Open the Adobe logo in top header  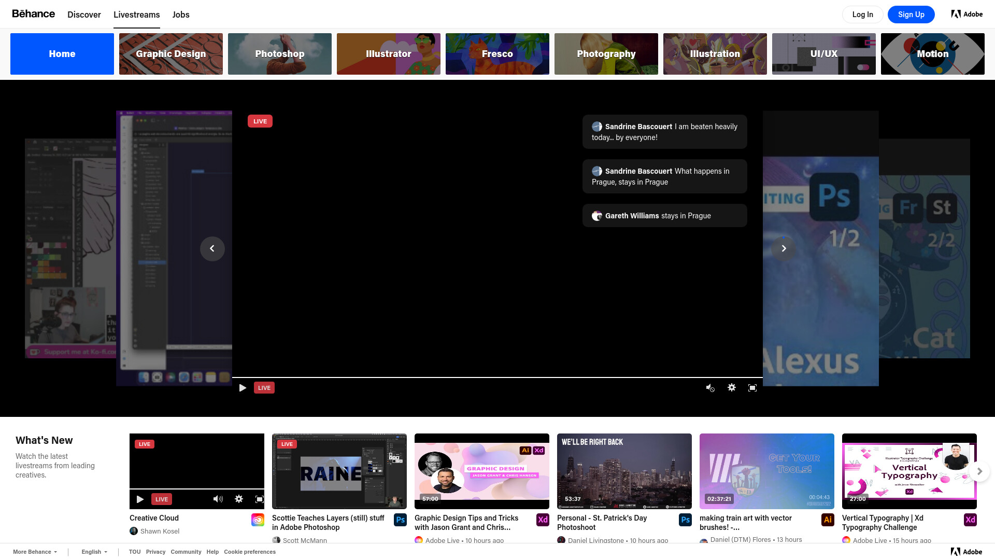(967, 14)
